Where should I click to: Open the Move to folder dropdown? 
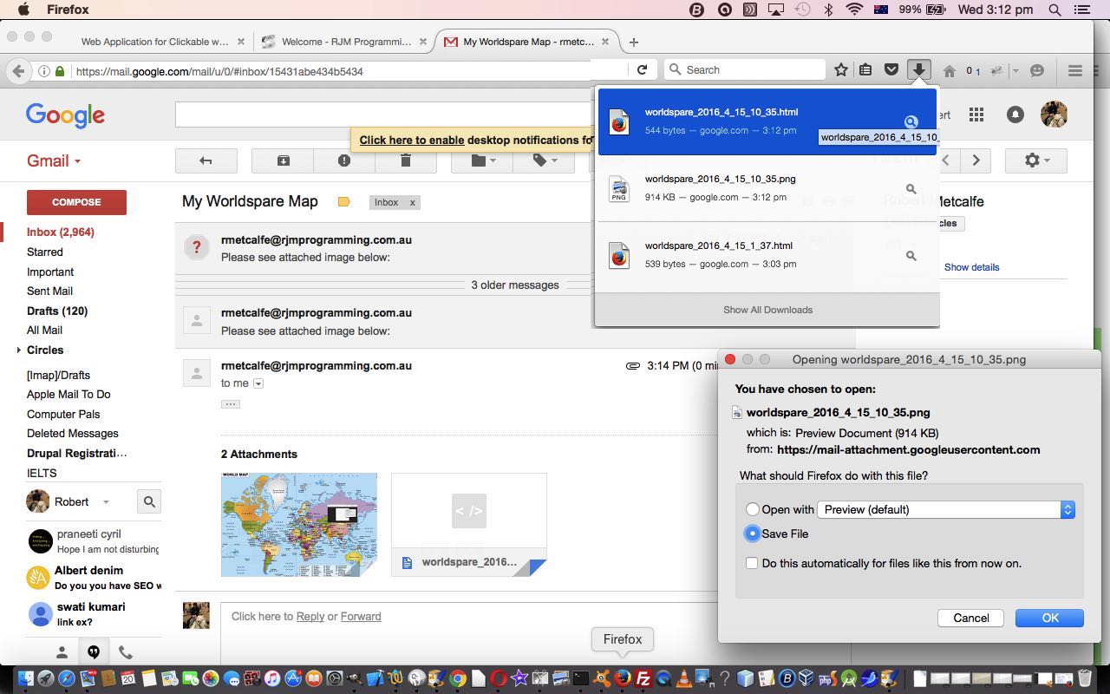(x=483, y=160)
